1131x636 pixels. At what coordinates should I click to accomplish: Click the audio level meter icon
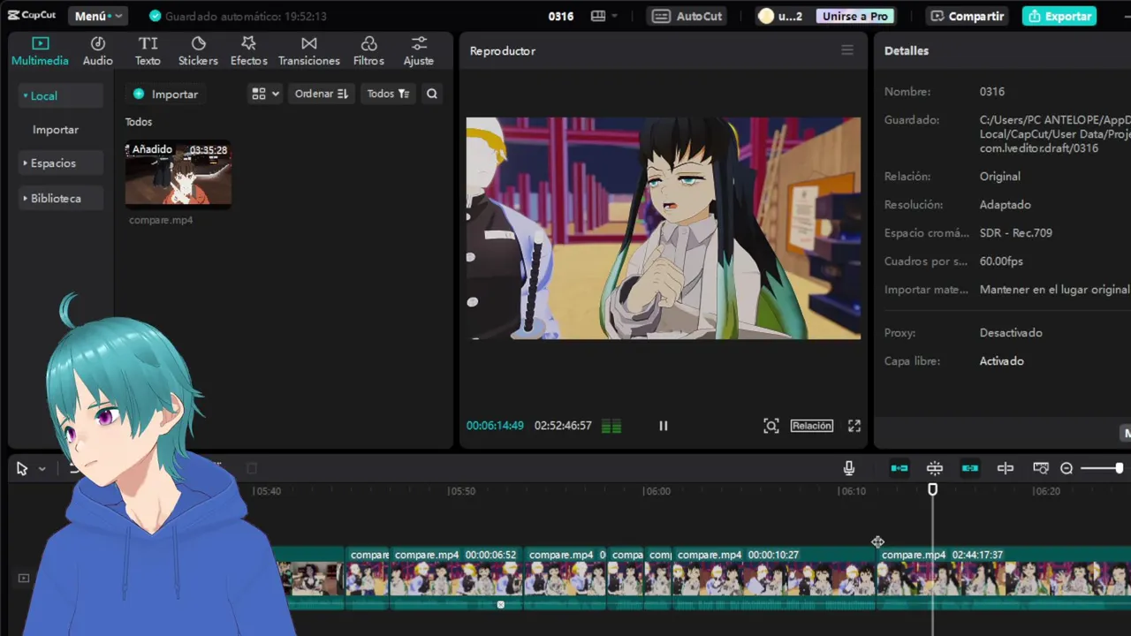click(611, 427)
